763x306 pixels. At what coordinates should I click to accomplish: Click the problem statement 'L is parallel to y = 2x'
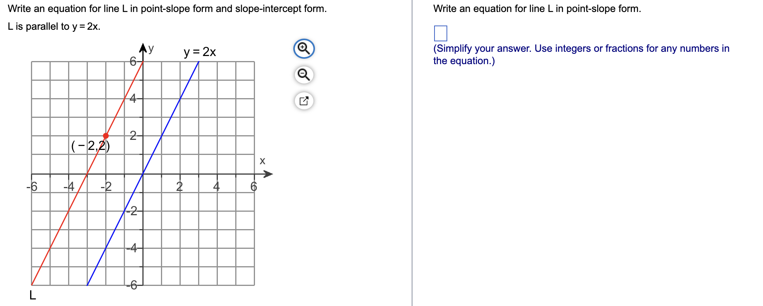click(53, 27)
